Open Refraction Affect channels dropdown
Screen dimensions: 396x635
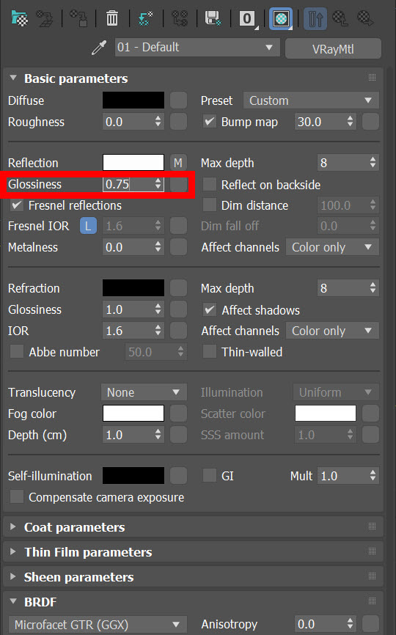pyautogui.click(x=332, y=331)
